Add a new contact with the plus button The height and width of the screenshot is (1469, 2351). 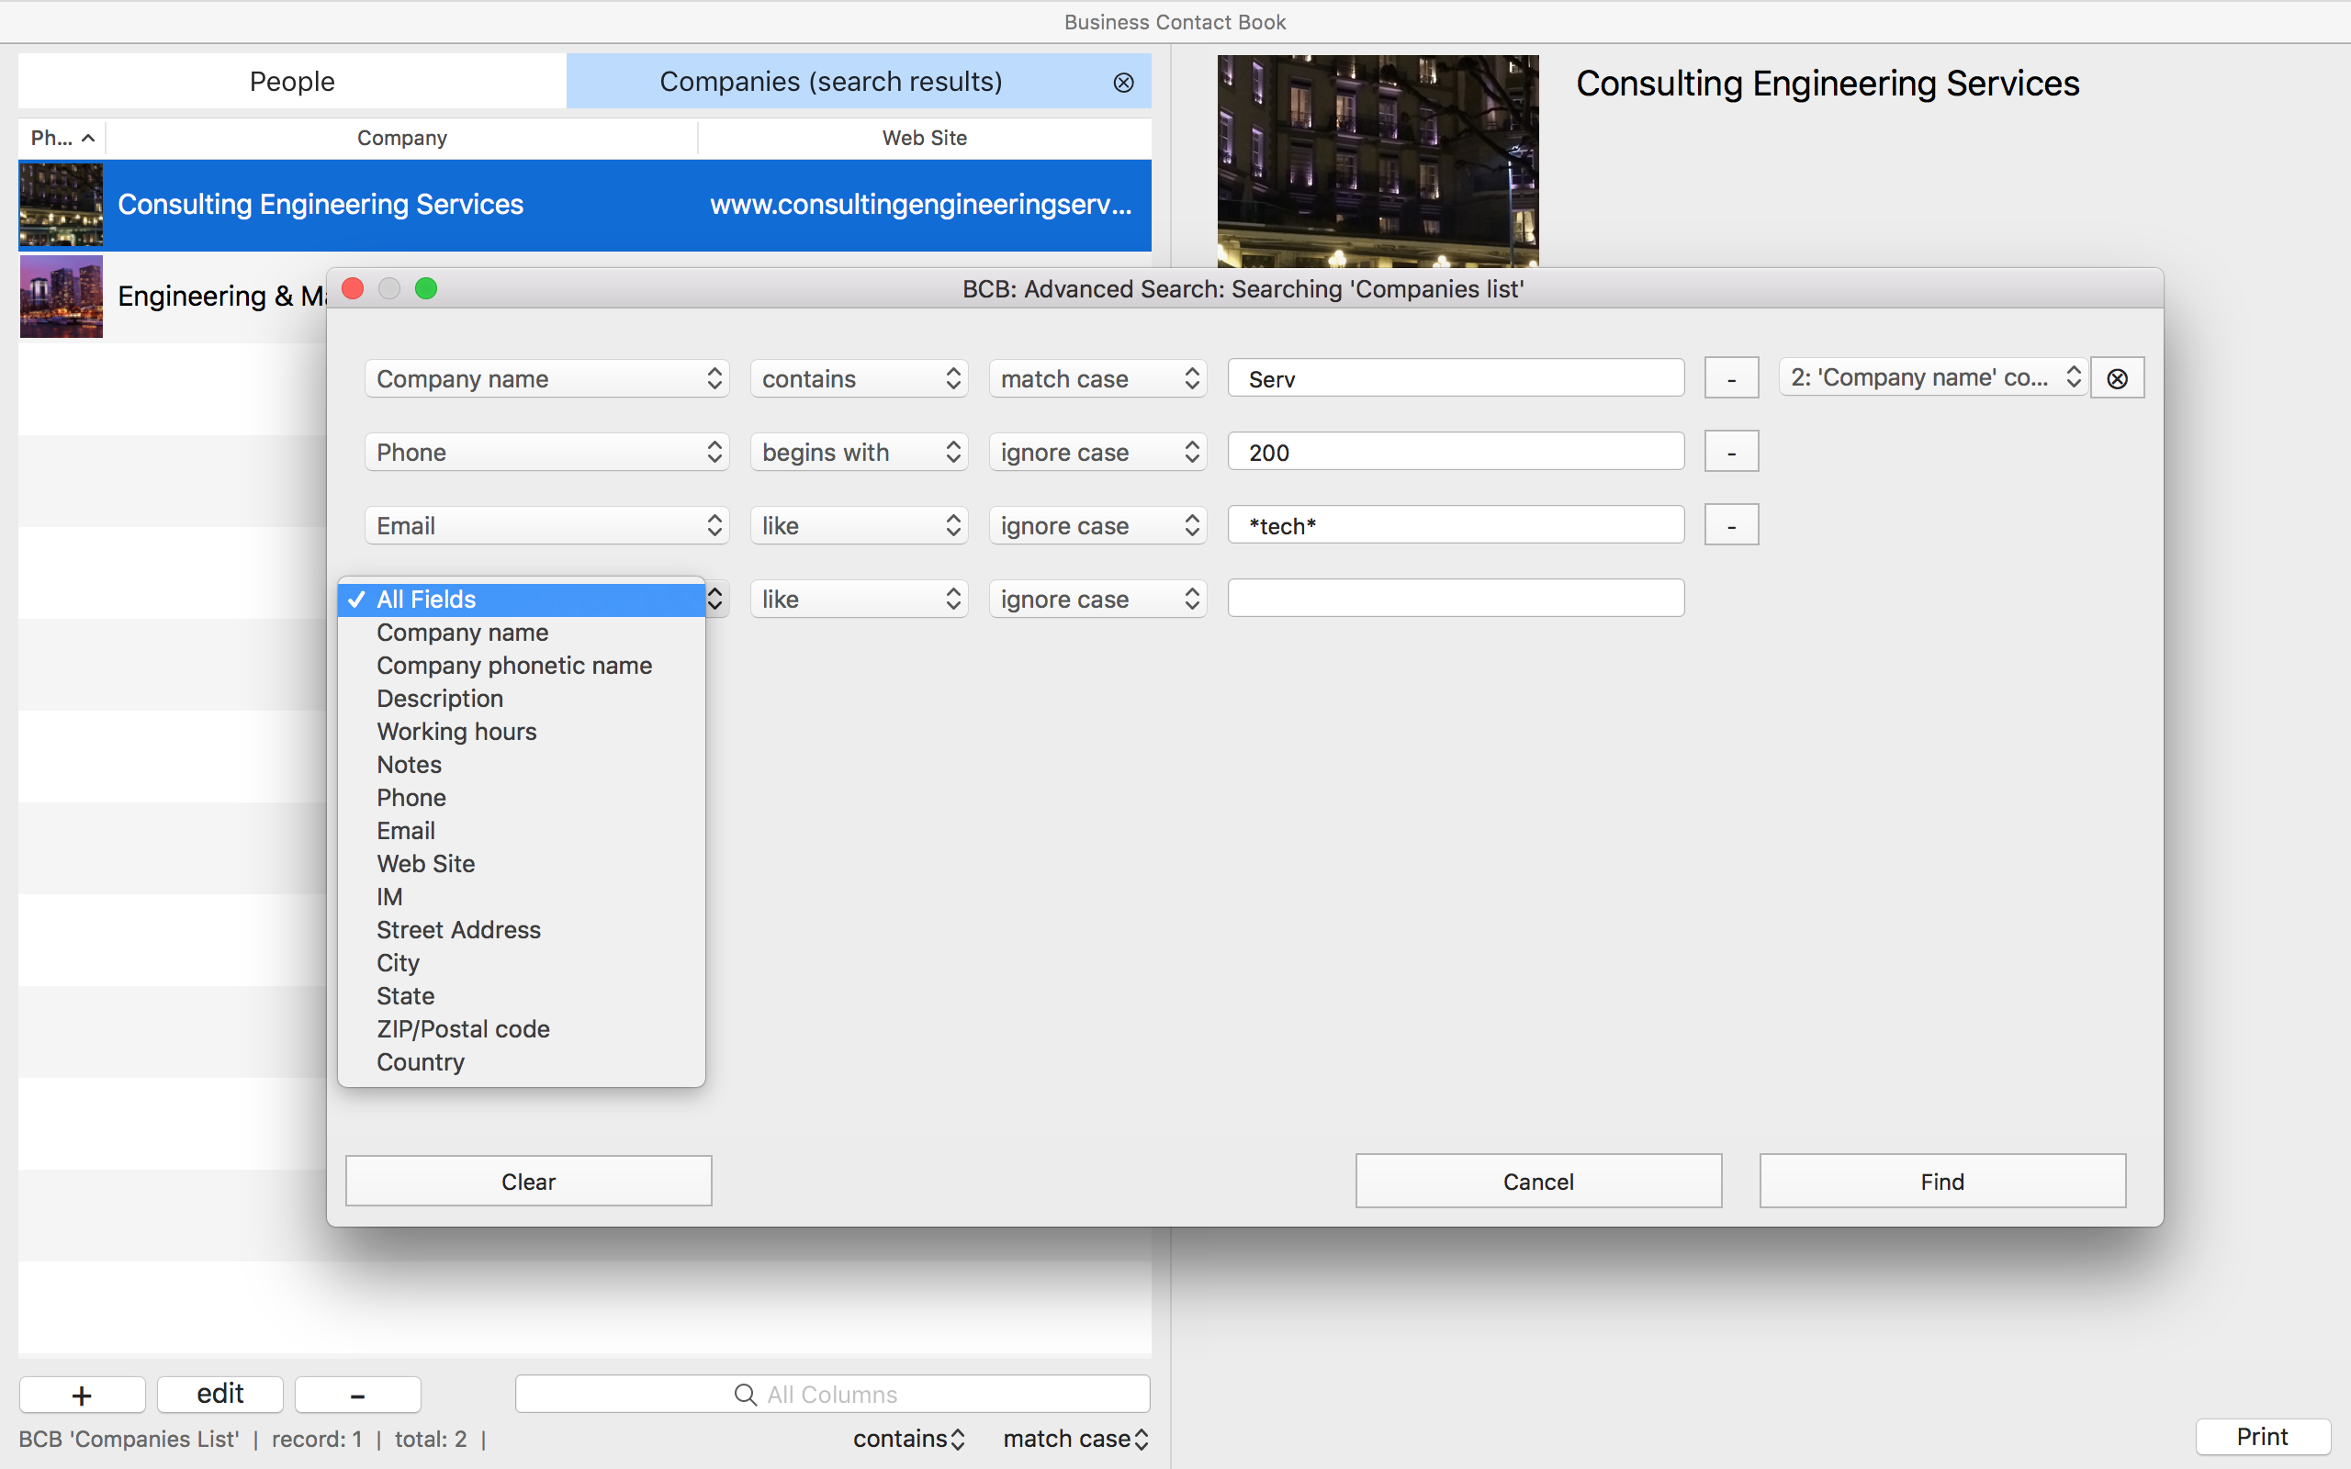pyautogui.click(x=82, y=1395)
